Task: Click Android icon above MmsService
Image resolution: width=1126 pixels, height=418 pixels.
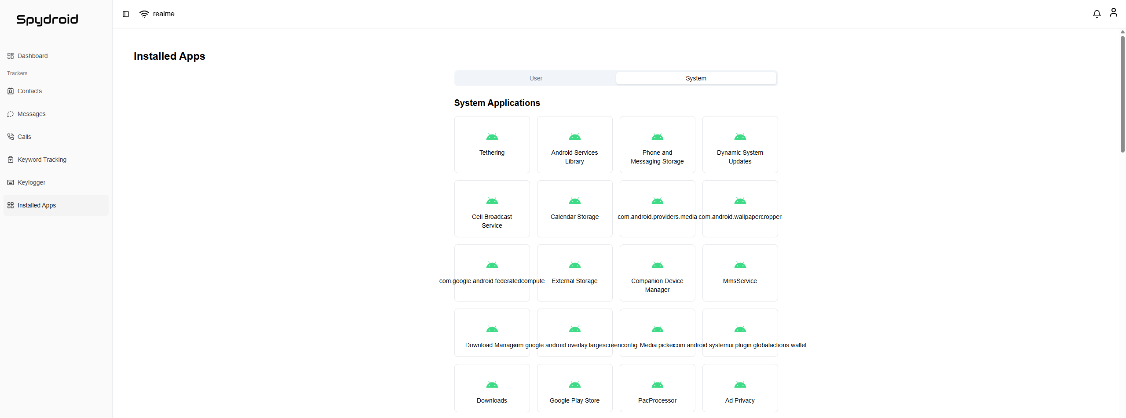Action: coord(740,265)
